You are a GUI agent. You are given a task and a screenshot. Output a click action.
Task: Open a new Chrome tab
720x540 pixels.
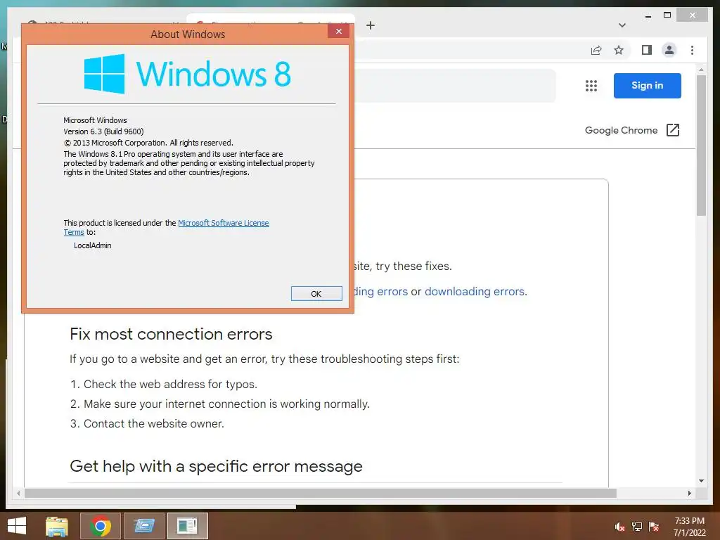coord(370,25)
